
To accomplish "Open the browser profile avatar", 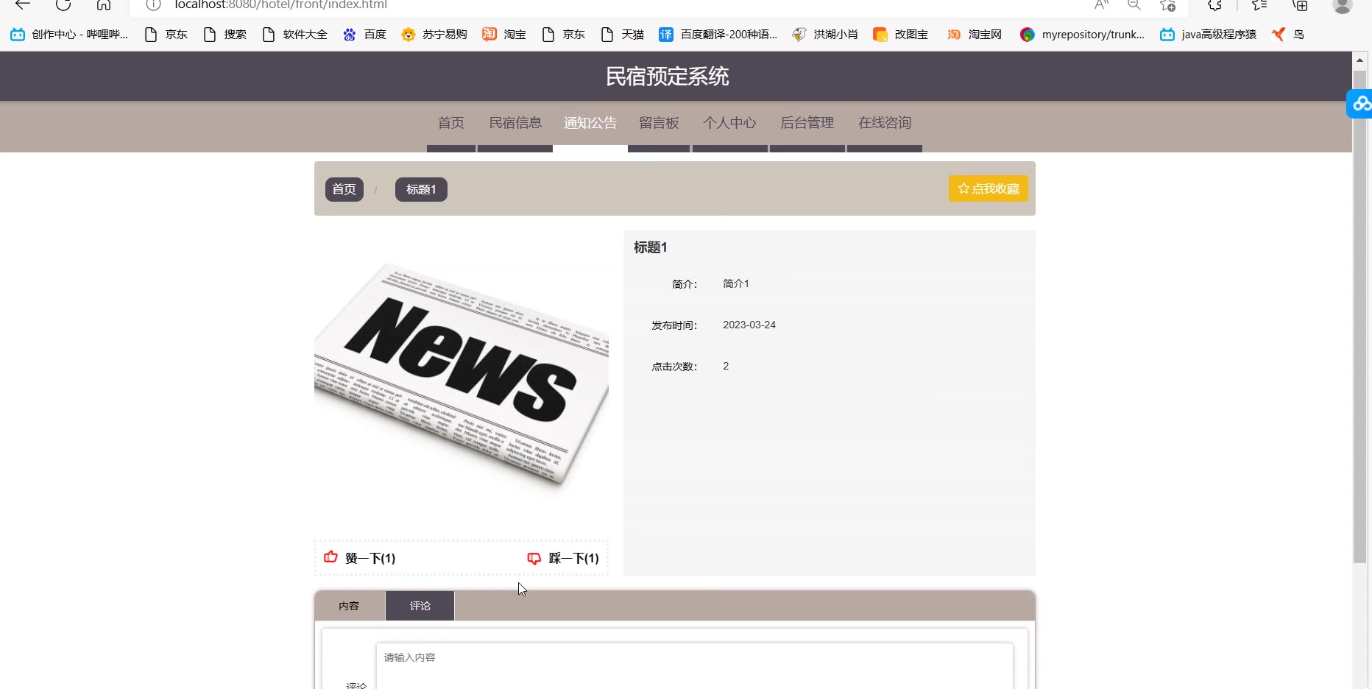I will pyautogui.click(x=1343, y=6).
